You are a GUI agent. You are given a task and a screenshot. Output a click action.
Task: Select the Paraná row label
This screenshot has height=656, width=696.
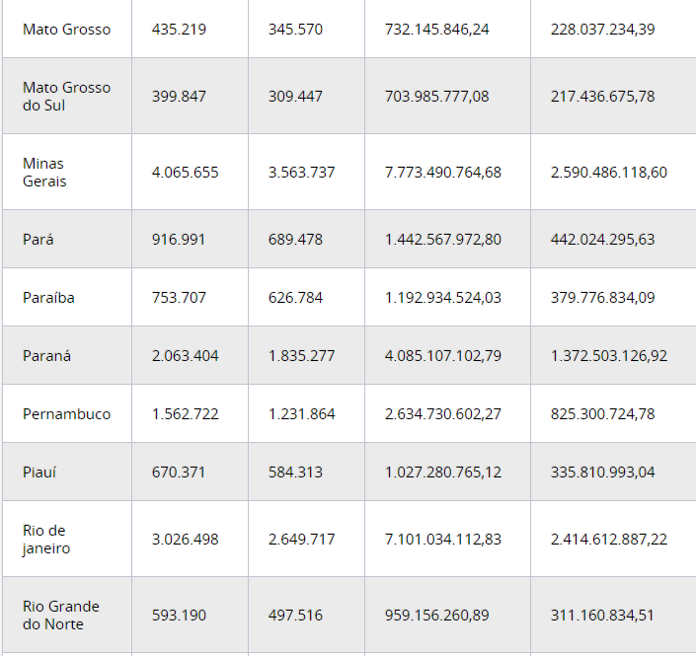point(46,356)
